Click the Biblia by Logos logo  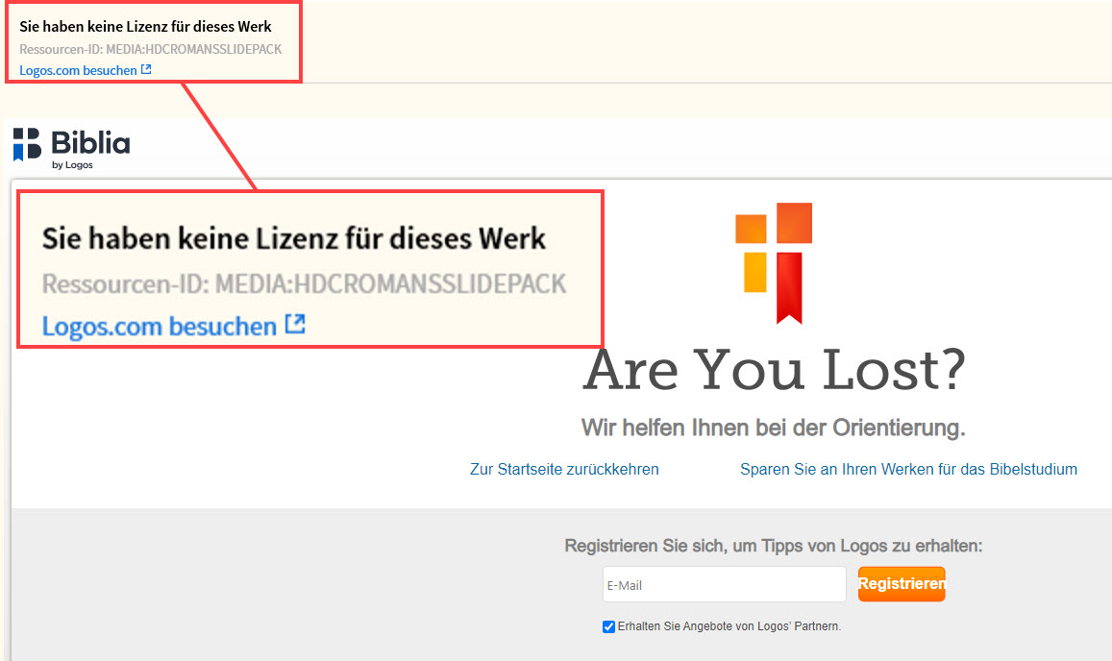(72, 148)
